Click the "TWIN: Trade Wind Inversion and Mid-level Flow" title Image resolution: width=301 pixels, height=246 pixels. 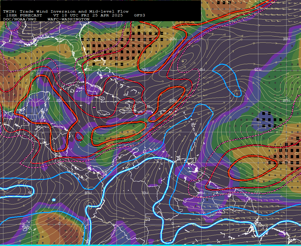[x=66, y=11]
